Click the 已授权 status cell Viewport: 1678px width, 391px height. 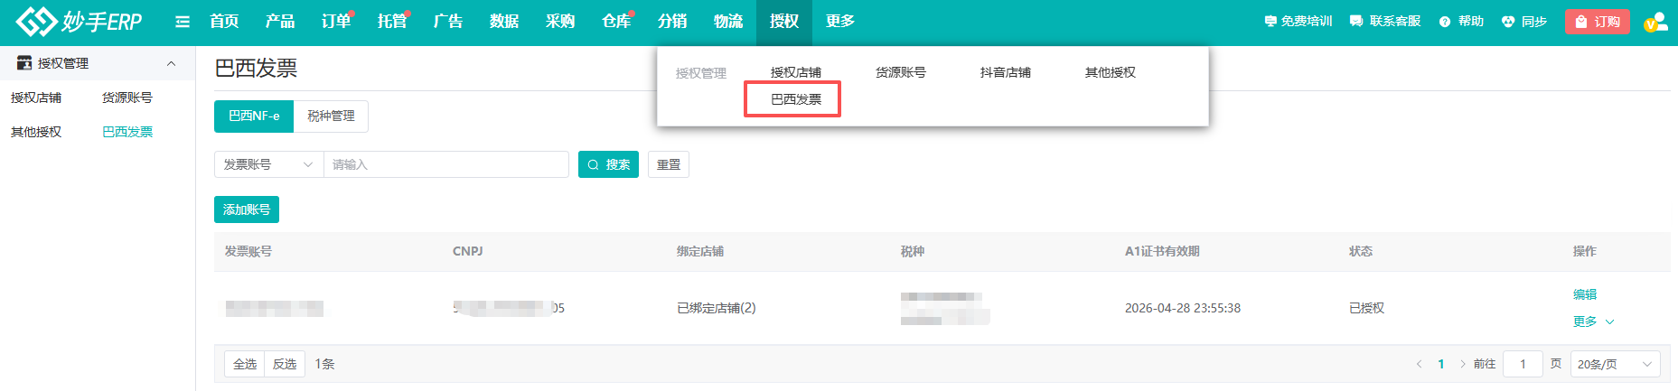1367,308
